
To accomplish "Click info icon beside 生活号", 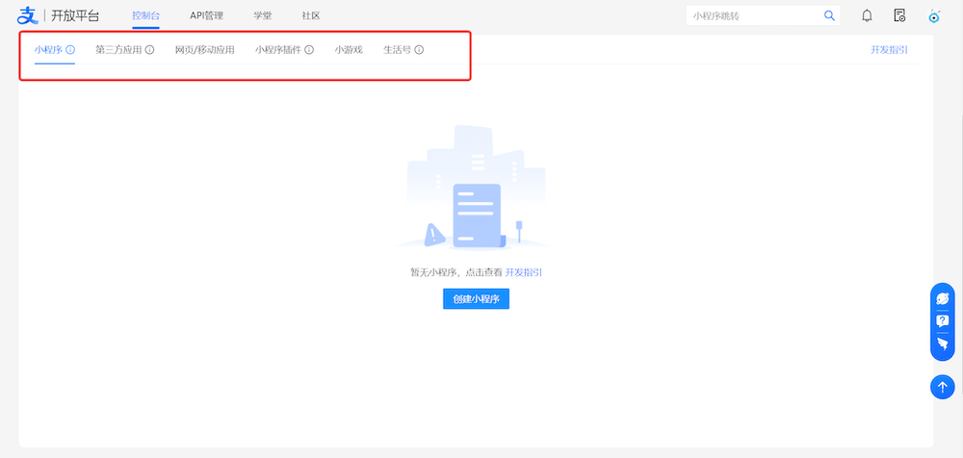I will coord(419,49).
